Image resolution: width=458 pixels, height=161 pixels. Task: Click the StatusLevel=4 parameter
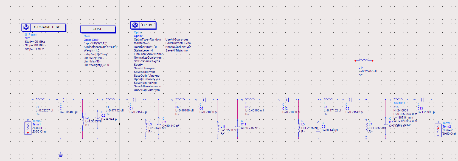tap(143, 51)
